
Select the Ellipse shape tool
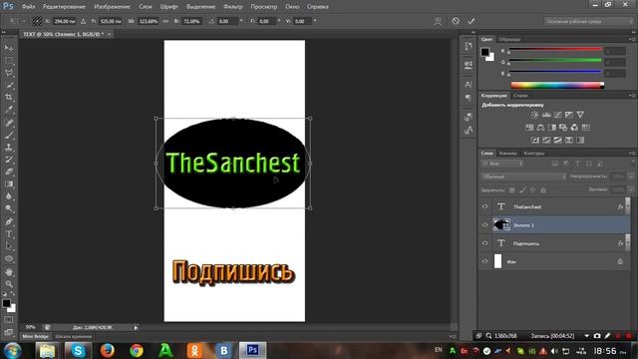[x=9, y=259]
